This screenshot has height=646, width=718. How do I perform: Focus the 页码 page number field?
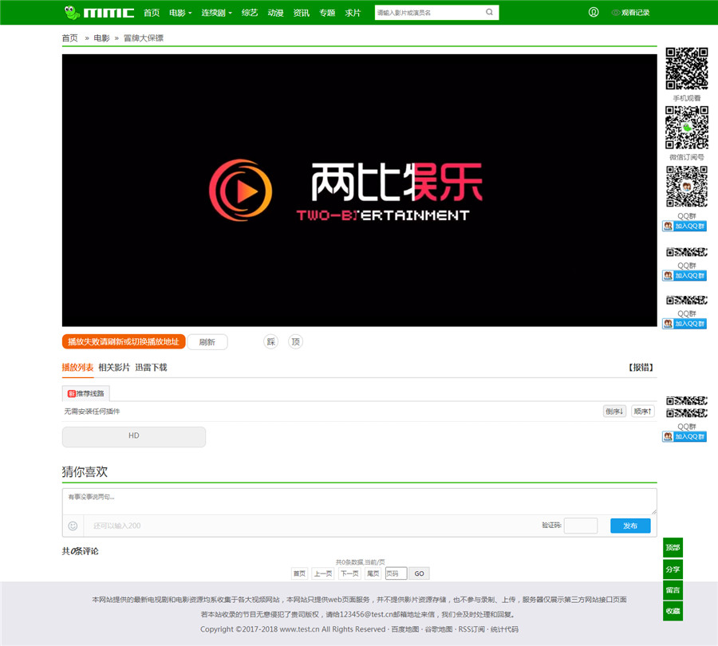click(x=396, y=573)
